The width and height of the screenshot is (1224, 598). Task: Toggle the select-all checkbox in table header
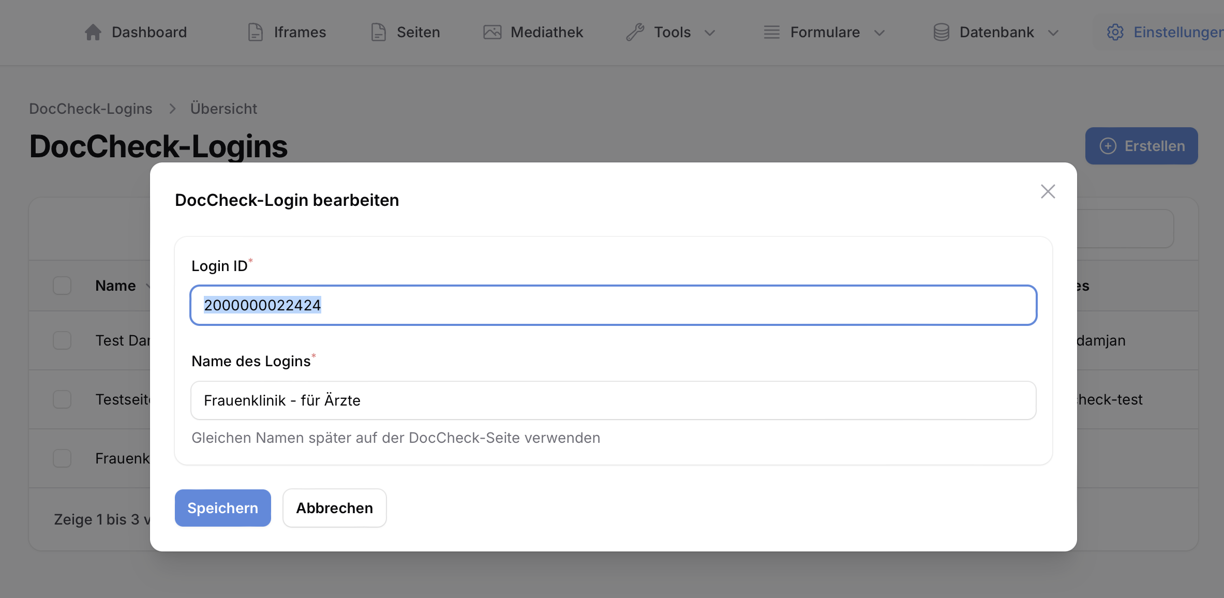pyautogui.click(x=62, y=286)
